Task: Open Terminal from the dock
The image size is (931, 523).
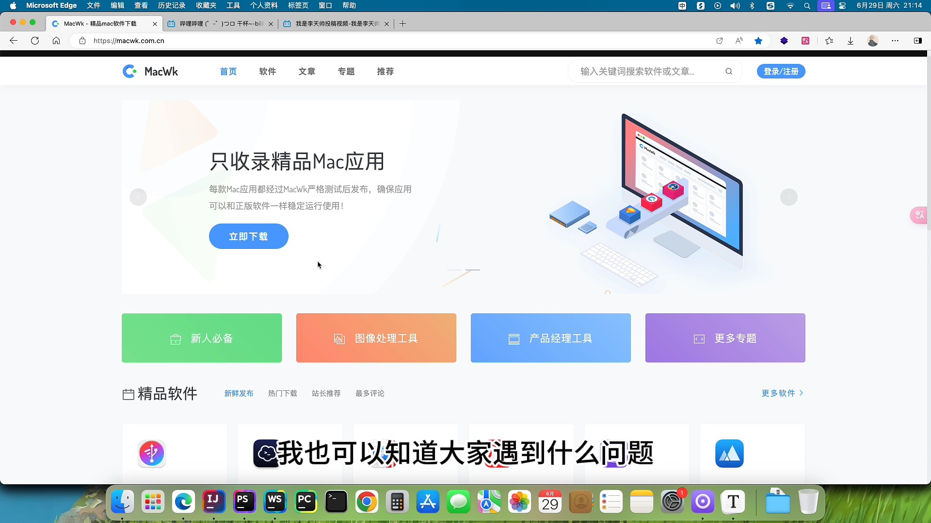Action: (336, 502)
